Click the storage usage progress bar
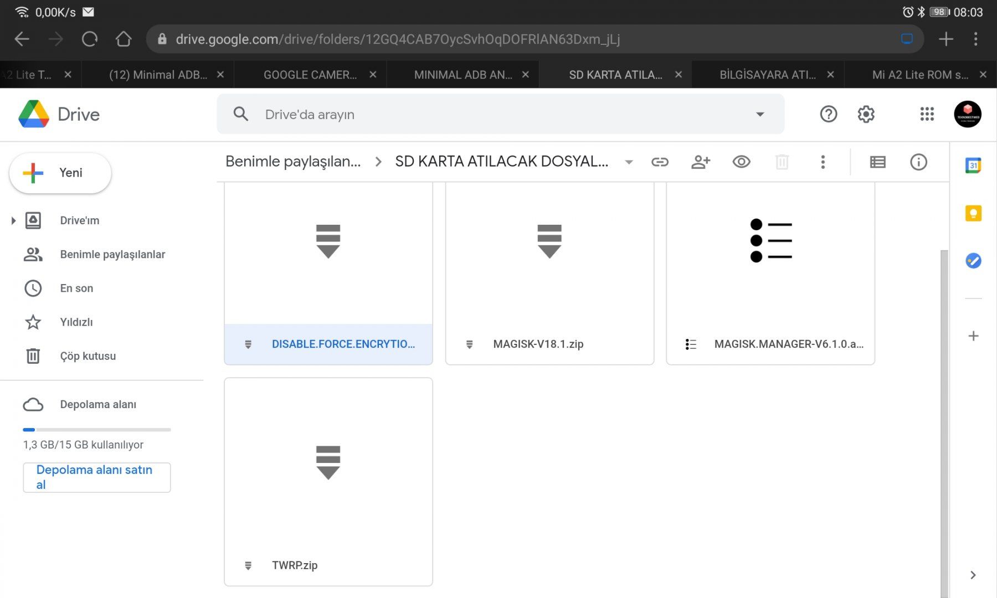 click(97, 430)
